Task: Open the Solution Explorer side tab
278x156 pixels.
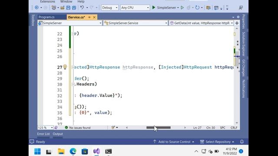Action: point(244,44)
